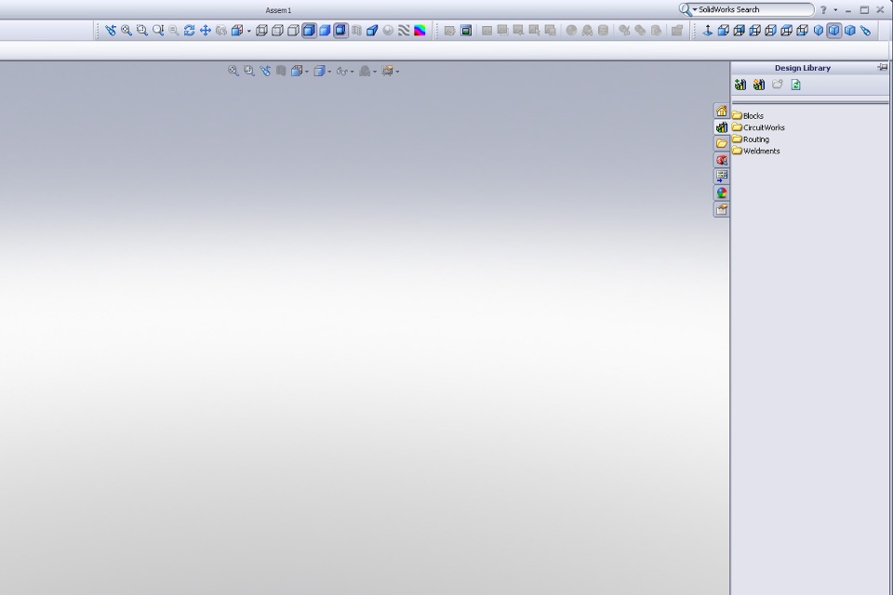Open the Search task pane tab
Image resolution: width=893 pixels, height=595 pixels.
[722, 160]
